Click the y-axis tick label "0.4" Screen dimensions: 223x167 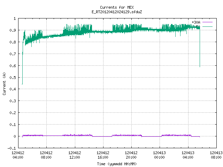click(13, 89)
